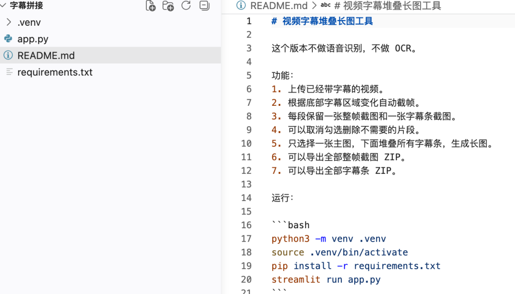Click the ```bash code fence line
This screenshot has height=294, width=515.
tap(291, 225)
